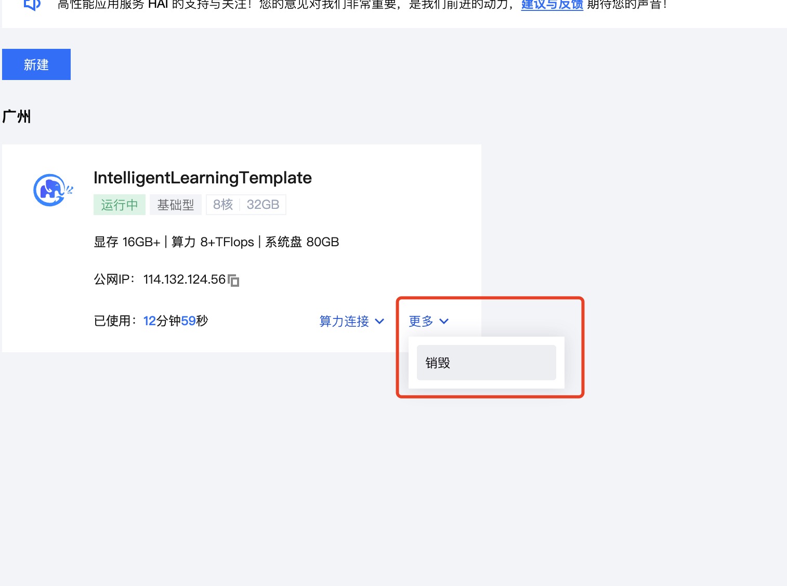787x586 pixels.
Task: Click the IntelligentLearningTemplate instance name
Action: pos(203,178)
